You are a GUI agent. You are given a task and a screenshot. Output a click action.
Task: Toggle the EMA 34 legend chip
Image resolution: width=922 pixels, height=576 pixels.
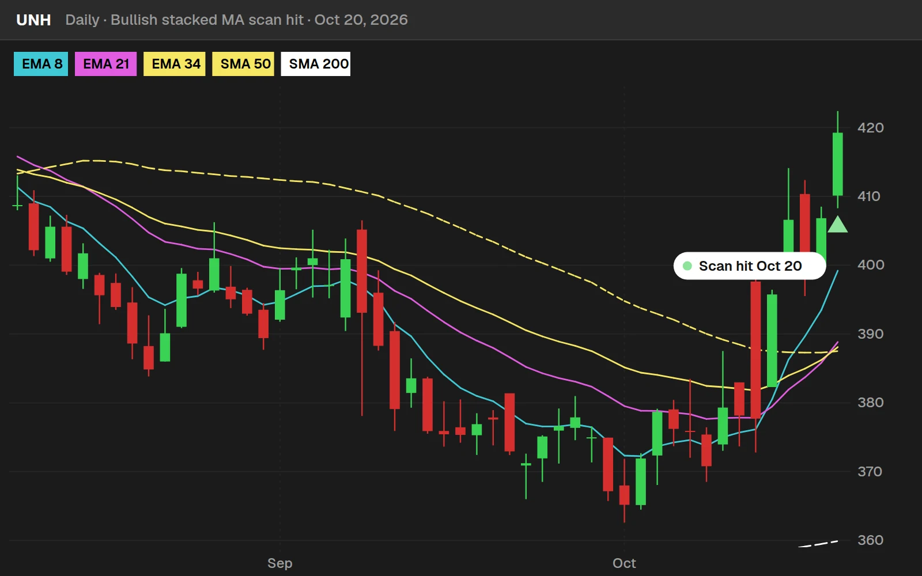(x=175, y=64)
